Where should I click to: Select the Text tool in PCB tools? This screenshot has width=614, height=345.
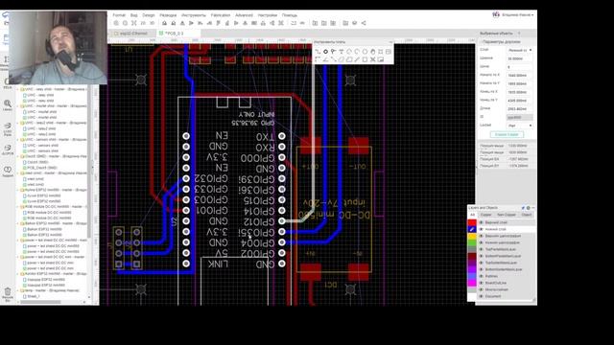(342, 52)
